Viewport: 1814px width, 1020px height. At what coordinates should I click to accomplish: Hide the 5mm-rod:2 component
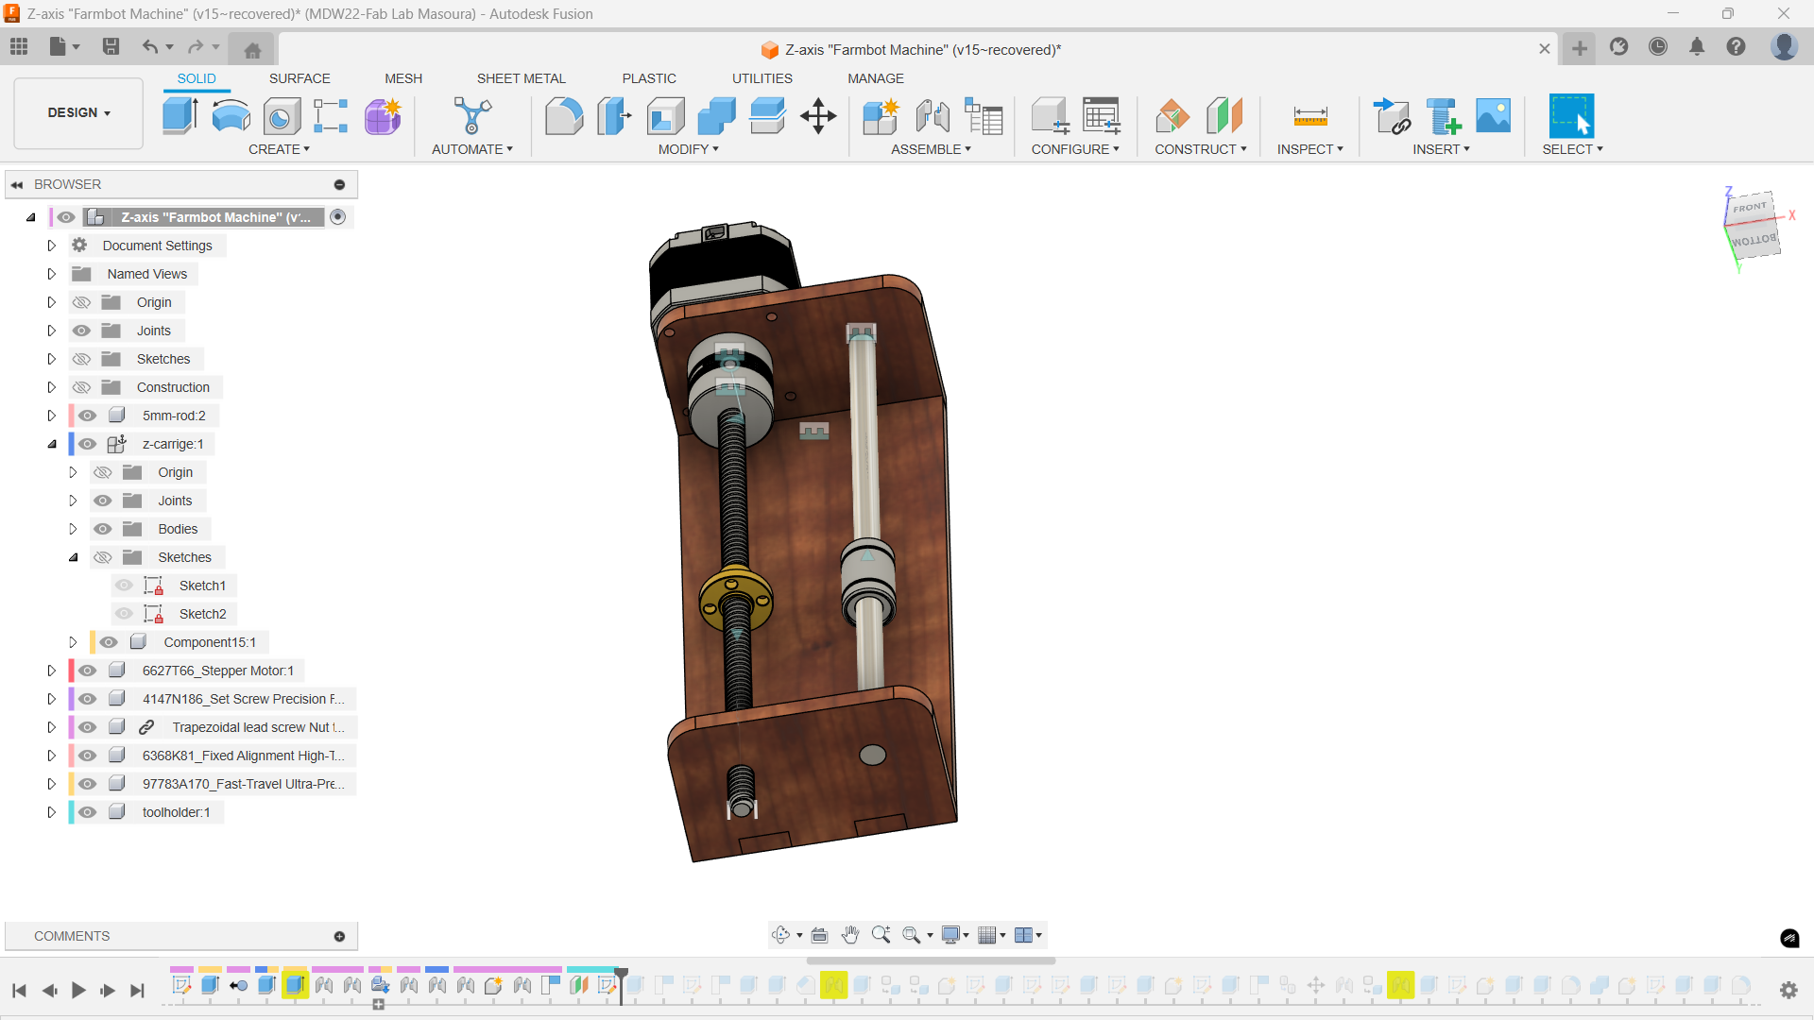[x=88, y=416]
